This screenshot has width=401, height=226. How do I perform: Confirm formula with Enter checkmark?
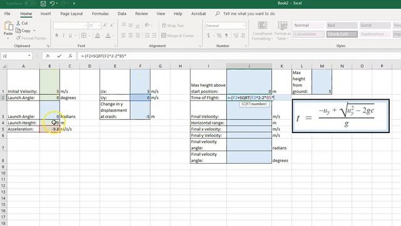coord(59,56)
